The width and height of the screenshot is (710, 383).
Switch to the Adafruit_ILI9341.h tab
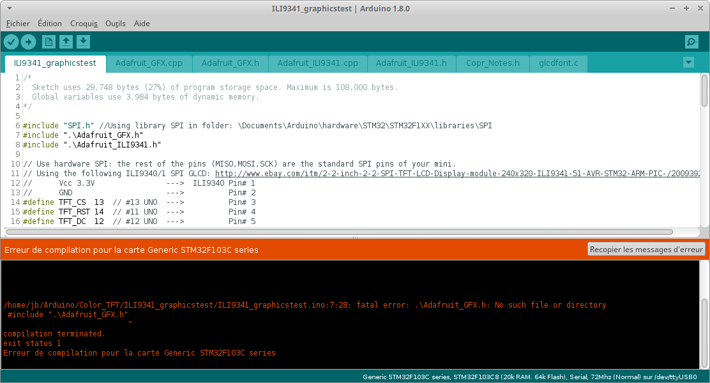click(x=411, y=63)
